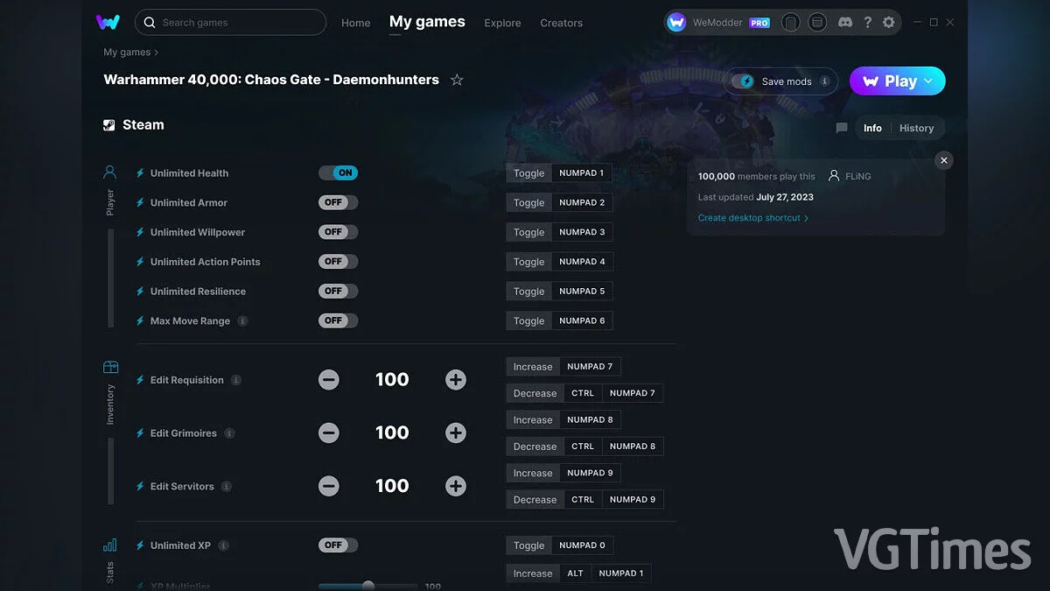Click the Edit Servitors value 100
This screenshot has width=1050, height=591.
pyautogui.click(x=392, y=486)
